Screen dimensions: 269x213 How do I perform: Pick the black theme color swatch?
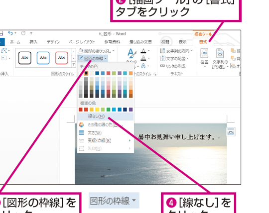tap(86, 73)
